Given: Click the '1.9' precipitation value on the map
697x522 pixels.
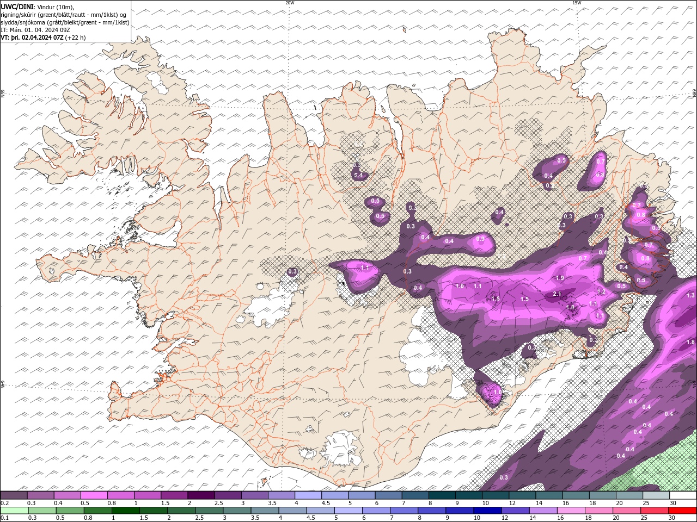Looking at the screenshot, I should click(560, 278).
